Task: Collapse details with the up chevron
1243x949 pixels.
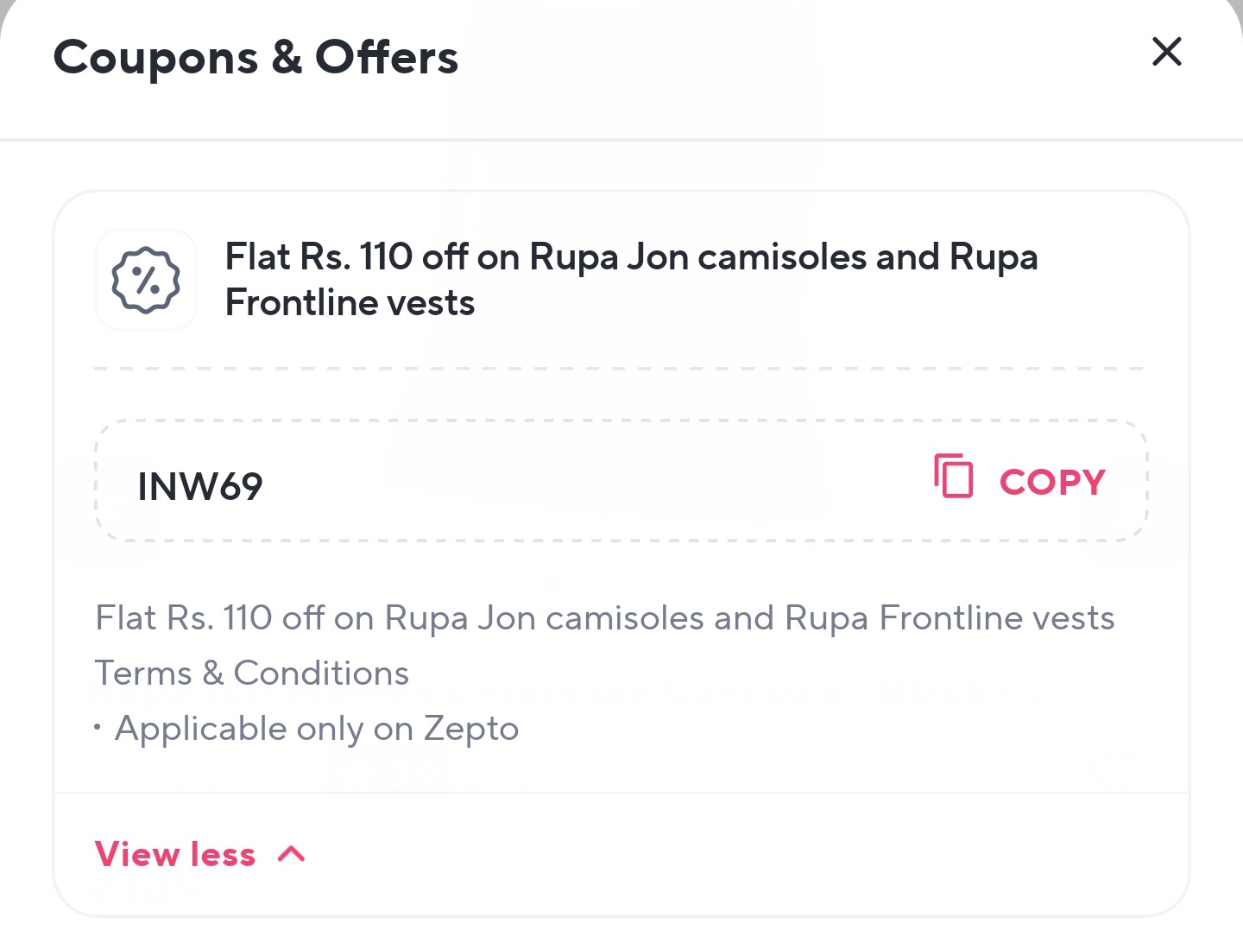Action: click(x=292, y=854)
